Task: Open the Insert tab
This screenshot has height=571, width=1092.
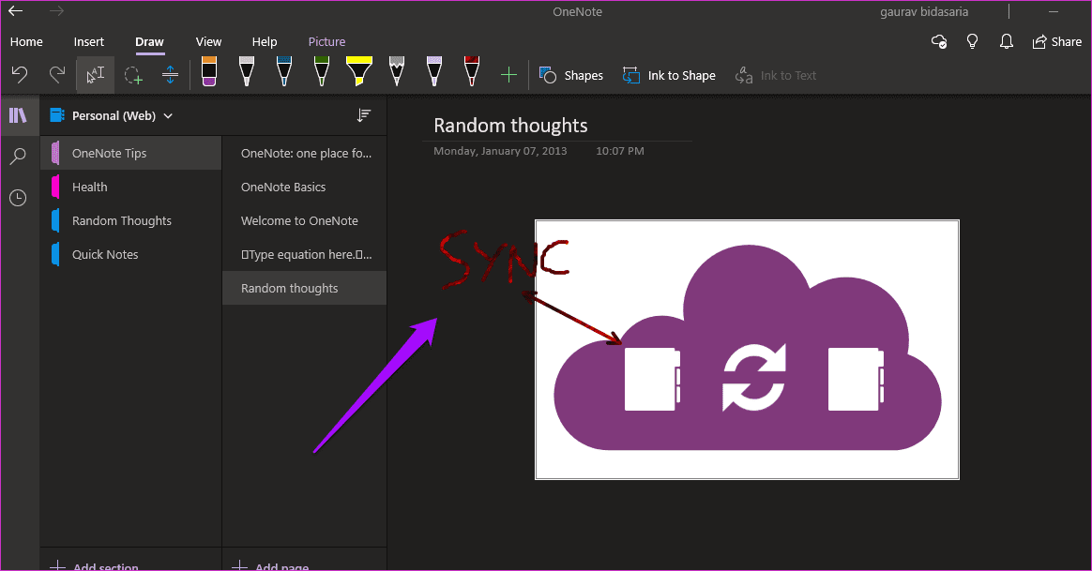Action: pos(89,42)
